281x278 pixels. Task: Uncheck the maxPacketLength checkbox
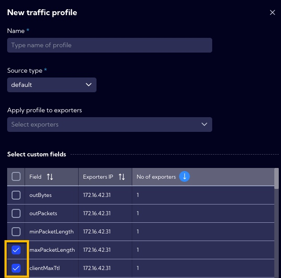click(x=16, y=250)
